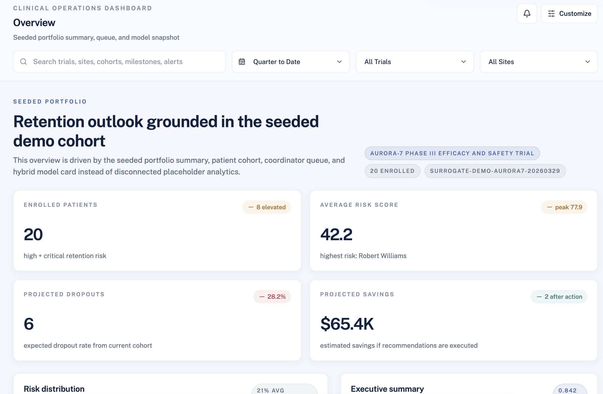Click the All Sites chevron arrow

587,62
